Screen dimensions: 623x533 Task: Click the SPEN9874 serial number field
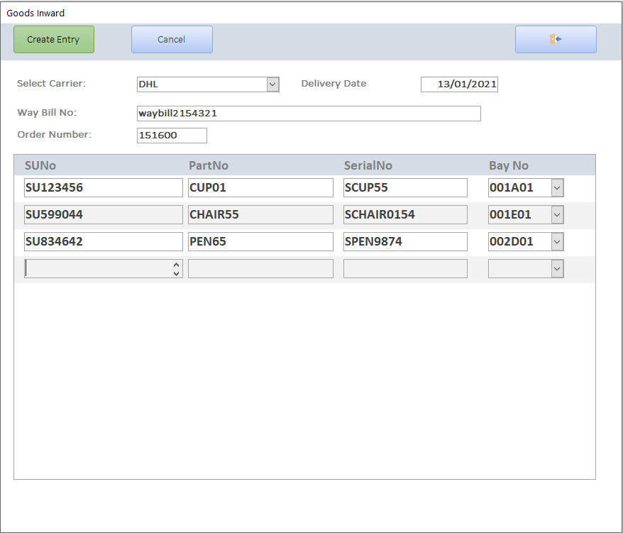point(405,242)
